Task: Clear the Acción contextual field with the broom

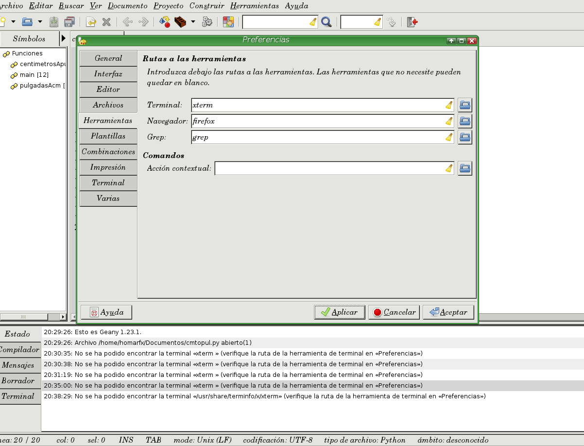Action: click(x=449, y=168)
